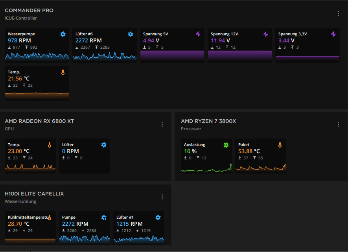The height and width of the screenshot is (252, 348).
Task: Click the minimum 1212 value on Lüfter #1
Action: click(126, 231)
